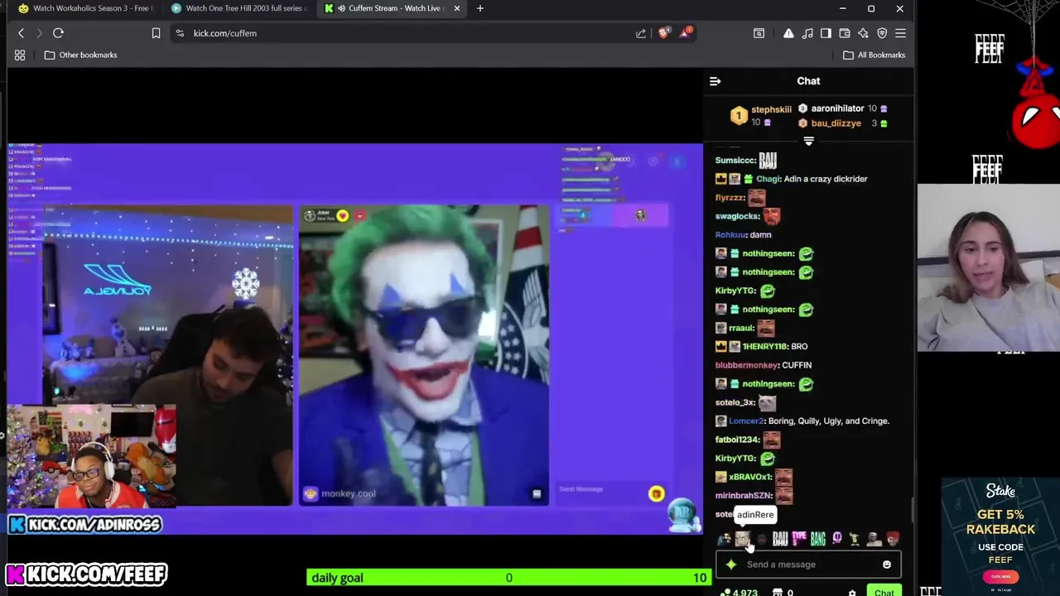This screenshot has width=1060, height=596.
Task: Click username 1HENRY116 in chat
Action: [x=764, y=347]
